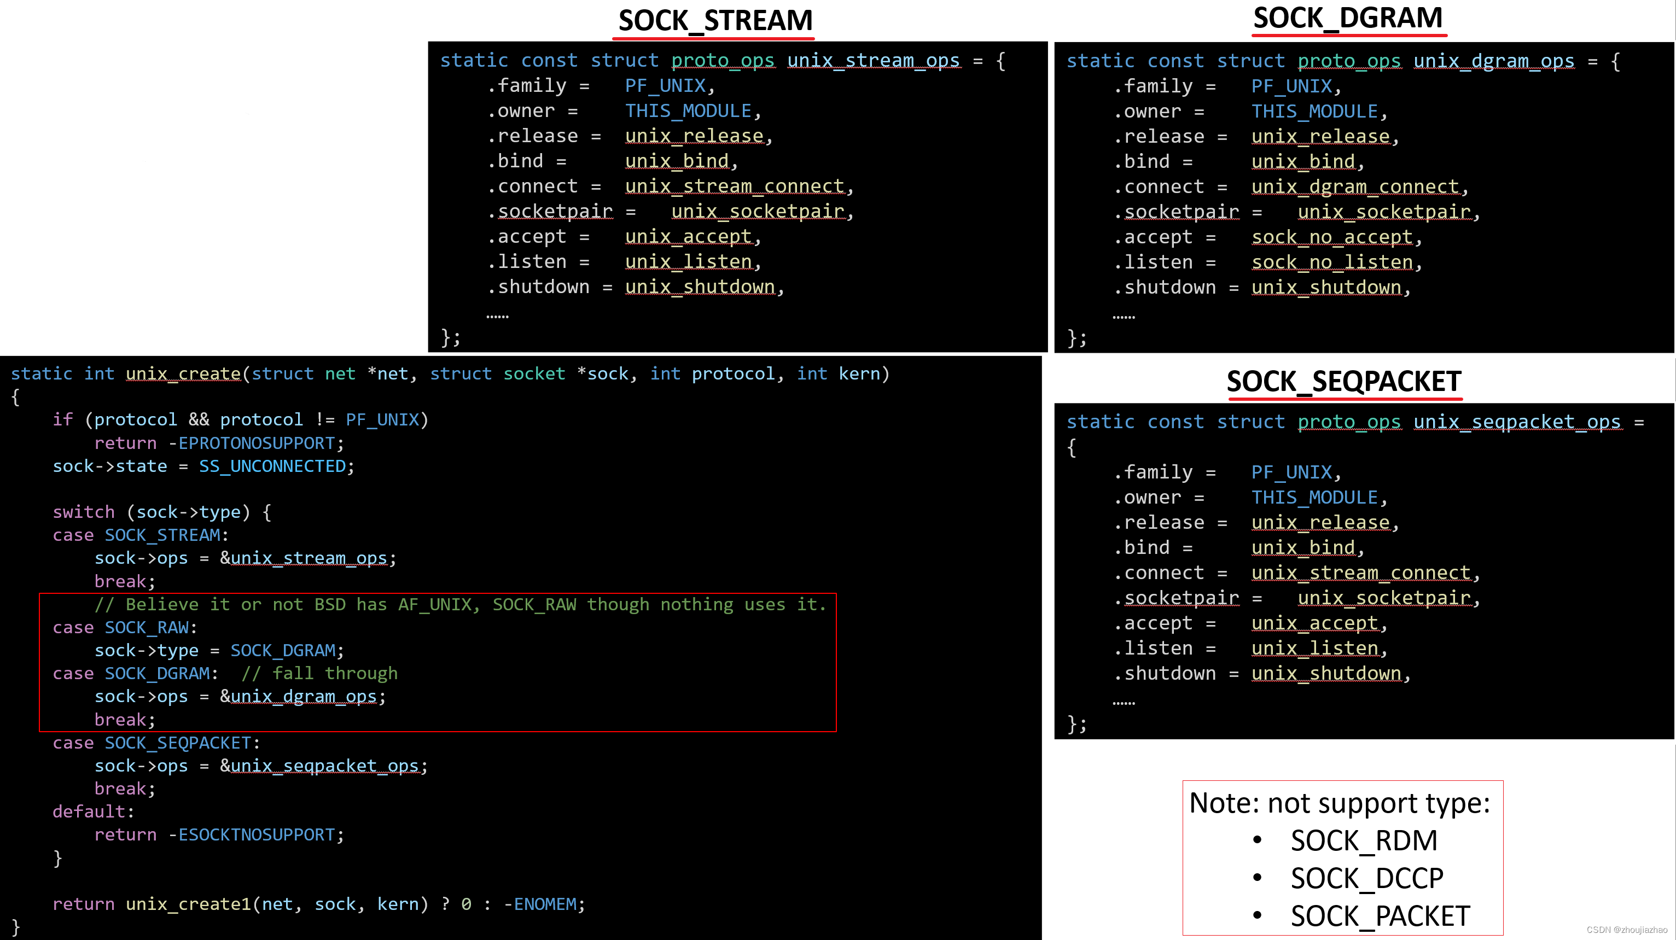Click the default: label

pos(93,812)
